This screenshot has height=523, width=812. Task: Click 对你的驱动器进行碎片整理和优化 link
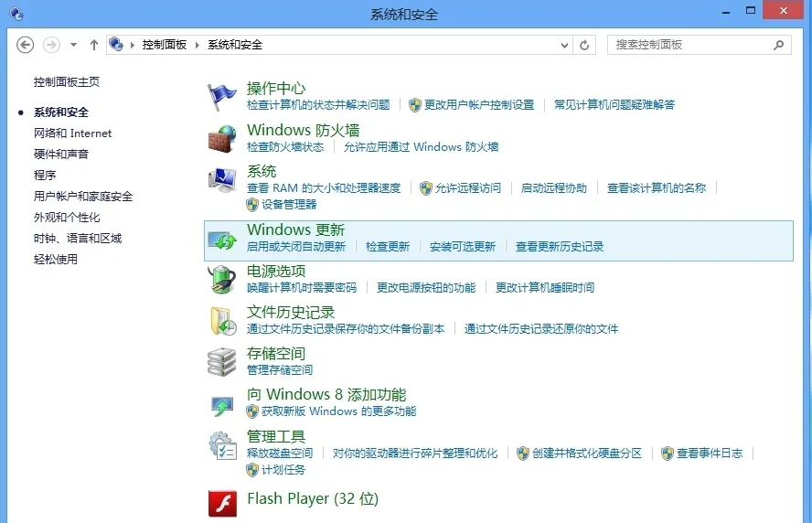pos(415,454)
